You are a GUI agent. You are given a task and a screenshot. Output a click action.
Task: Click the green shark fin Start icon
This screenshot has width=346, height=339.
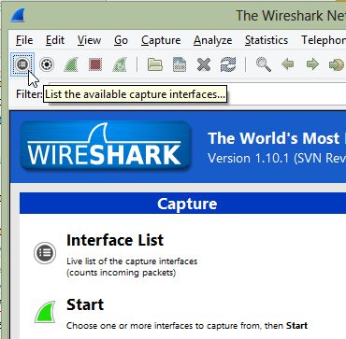(x=45, y=312)
